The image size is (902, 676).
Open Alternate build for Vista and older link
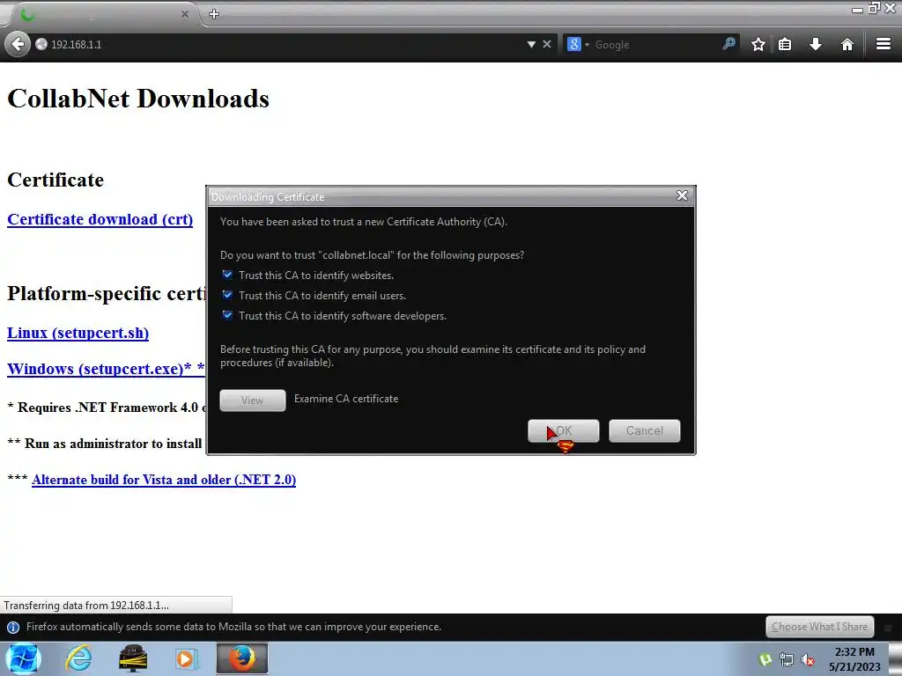pyautogui.click(x=164, y=480)
